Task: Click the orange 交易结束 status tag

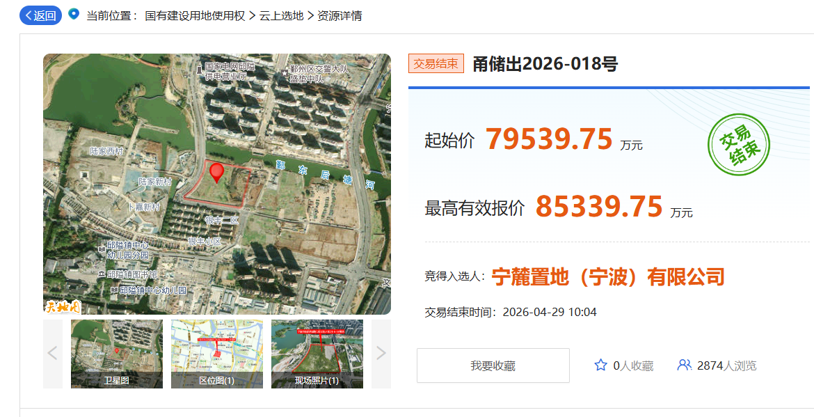Action: (436, 64)
